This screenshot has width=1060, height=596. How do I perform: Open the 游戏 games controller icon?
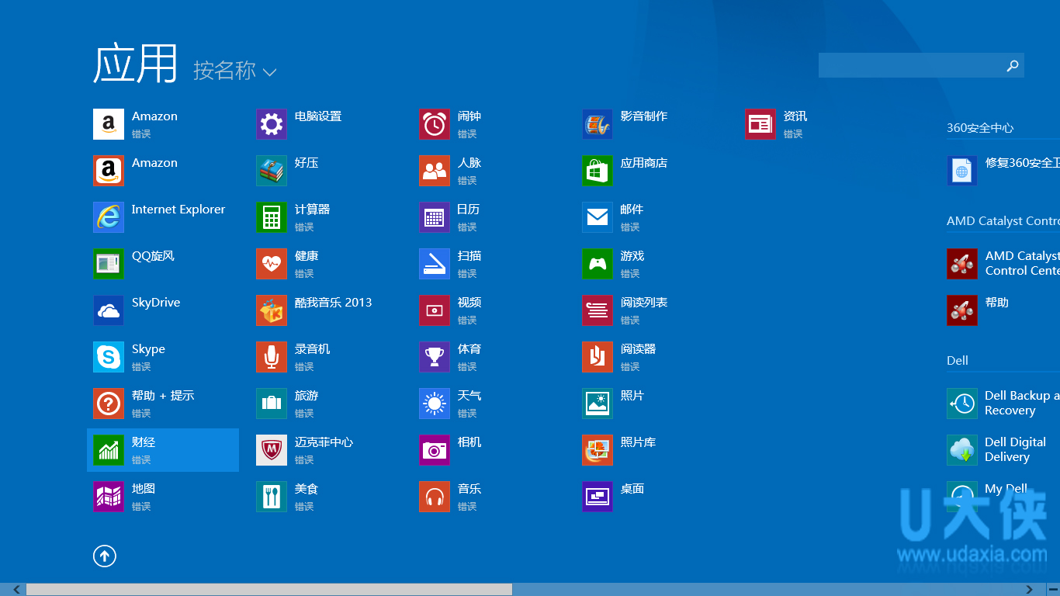click(598, 264)
